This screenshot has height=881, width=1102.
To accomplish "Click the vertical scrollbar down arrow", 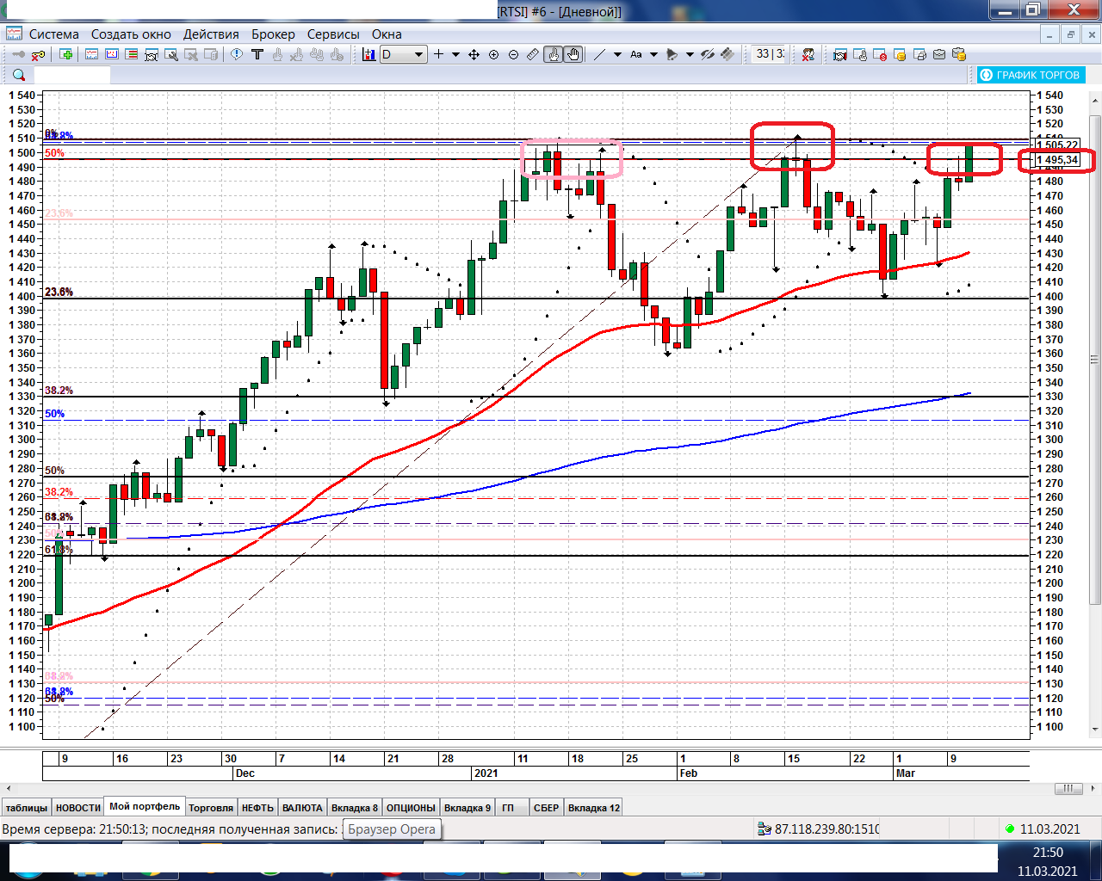I will tap(1095, 730).
